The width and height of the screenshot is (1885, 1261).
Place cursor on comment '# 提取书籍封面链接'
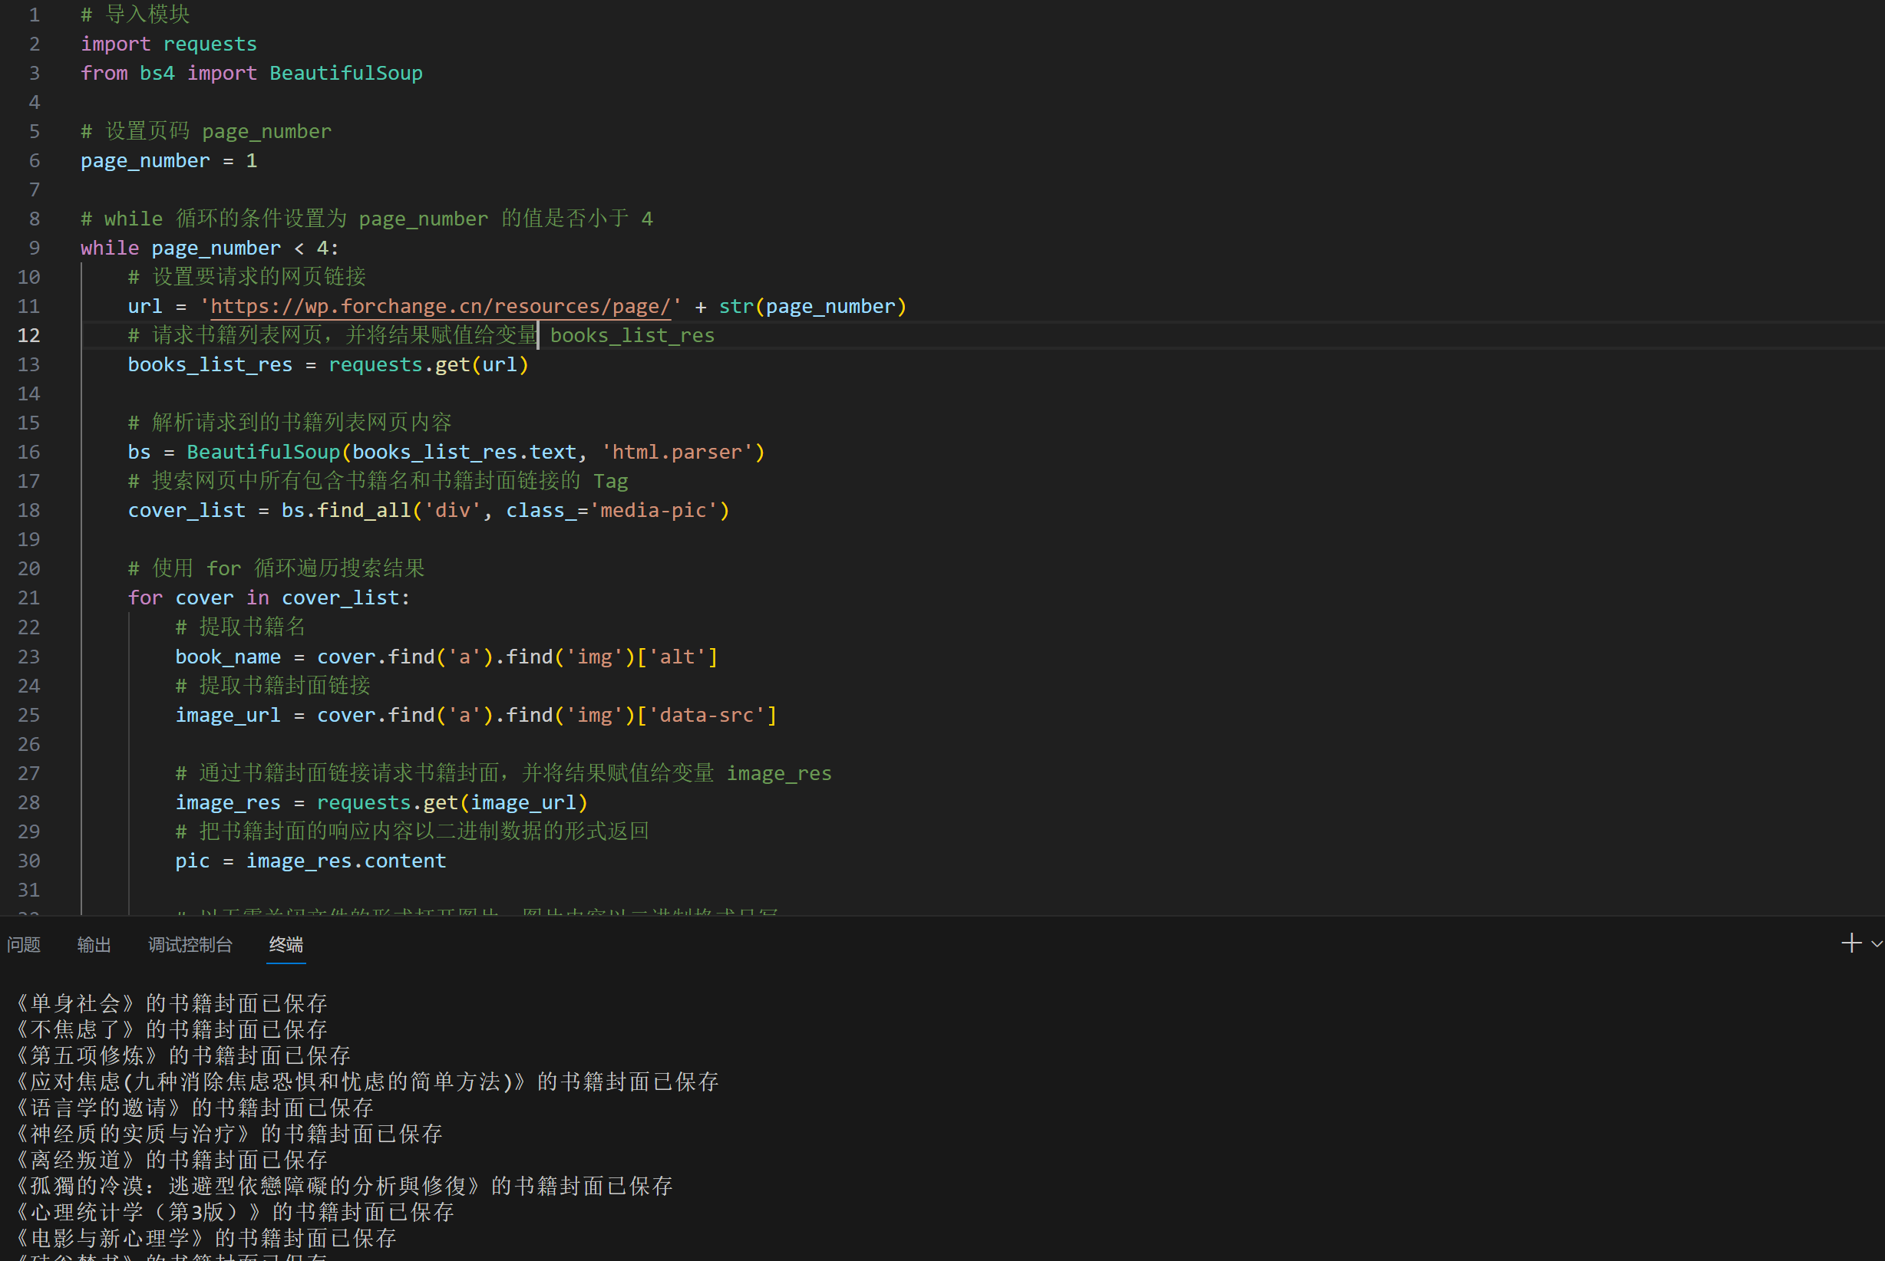pyautogui.click(x=272, y=686)
